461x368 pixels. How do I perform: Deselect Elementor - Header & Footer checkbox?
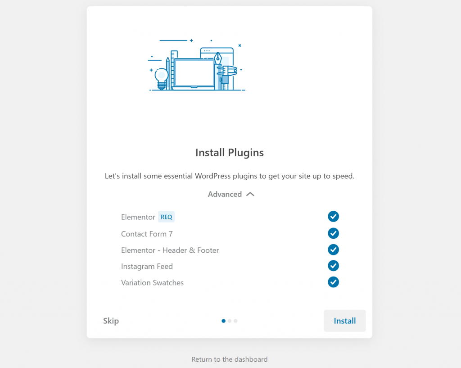click(x=333, y=250)
